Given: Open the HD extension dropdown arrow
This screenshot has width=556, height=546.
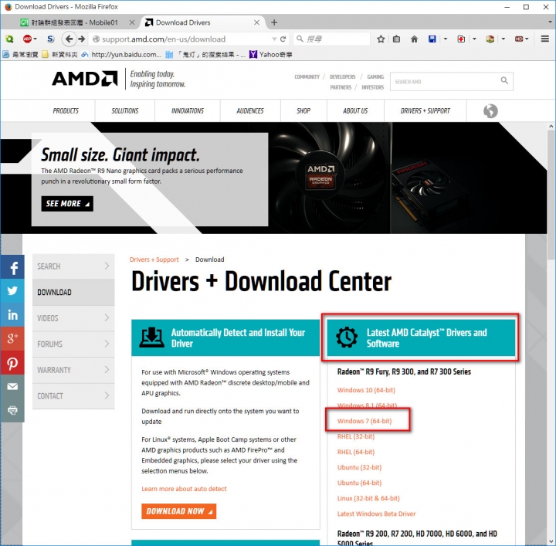Looking at the screenshot, I should click(527, 39).
